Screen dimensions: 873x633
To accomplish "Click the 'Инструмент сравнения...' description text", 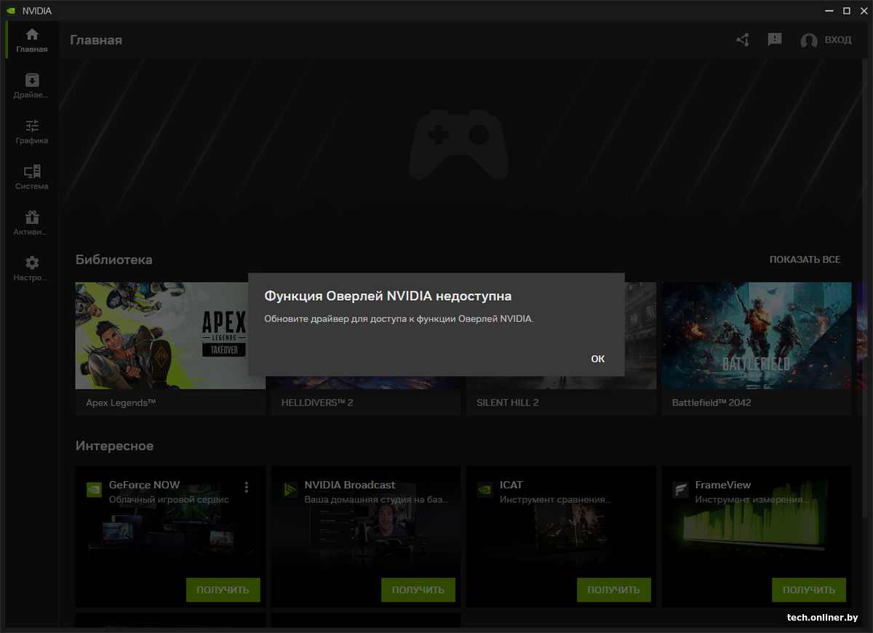I will (556, 500).
